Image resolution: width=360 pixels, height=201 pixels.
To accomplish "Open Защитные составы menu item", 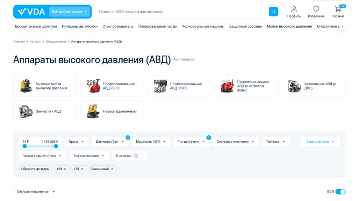I will pos(246,26).
